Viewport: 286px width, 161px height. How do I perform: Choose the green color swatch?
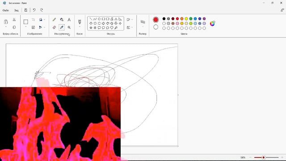pyautogui.click(x=191, y=19)
